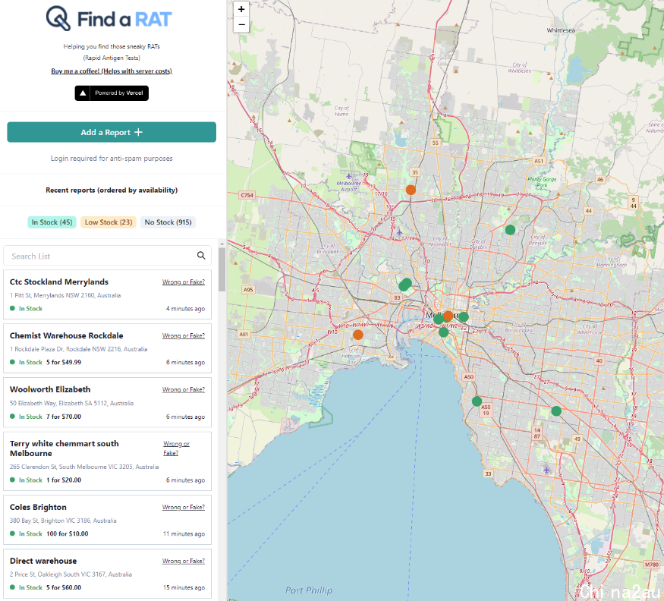Click the Powered by Vercel badge

click(112, 93)
